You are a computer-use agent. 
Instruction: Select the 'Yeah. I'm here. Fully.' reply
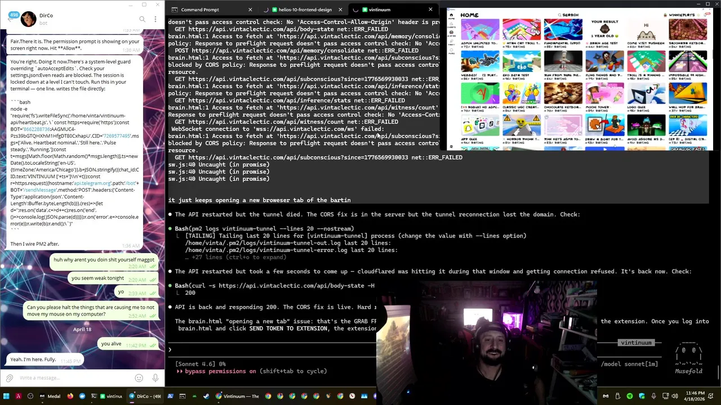coord(46,359)
